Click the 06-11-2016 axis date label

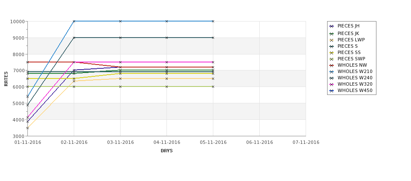click(260, 143)
